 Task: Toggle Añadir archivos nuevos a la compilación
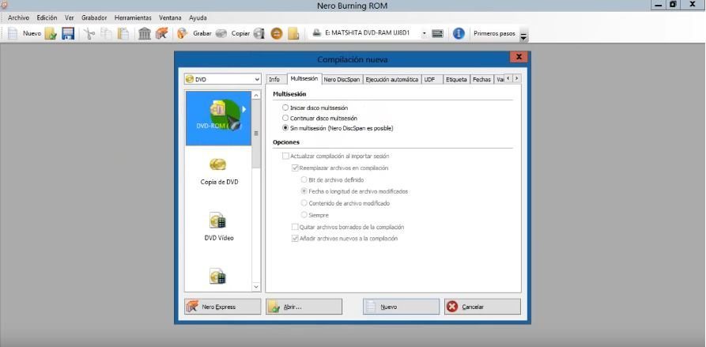pyautogui.click(x=295, y=239)
